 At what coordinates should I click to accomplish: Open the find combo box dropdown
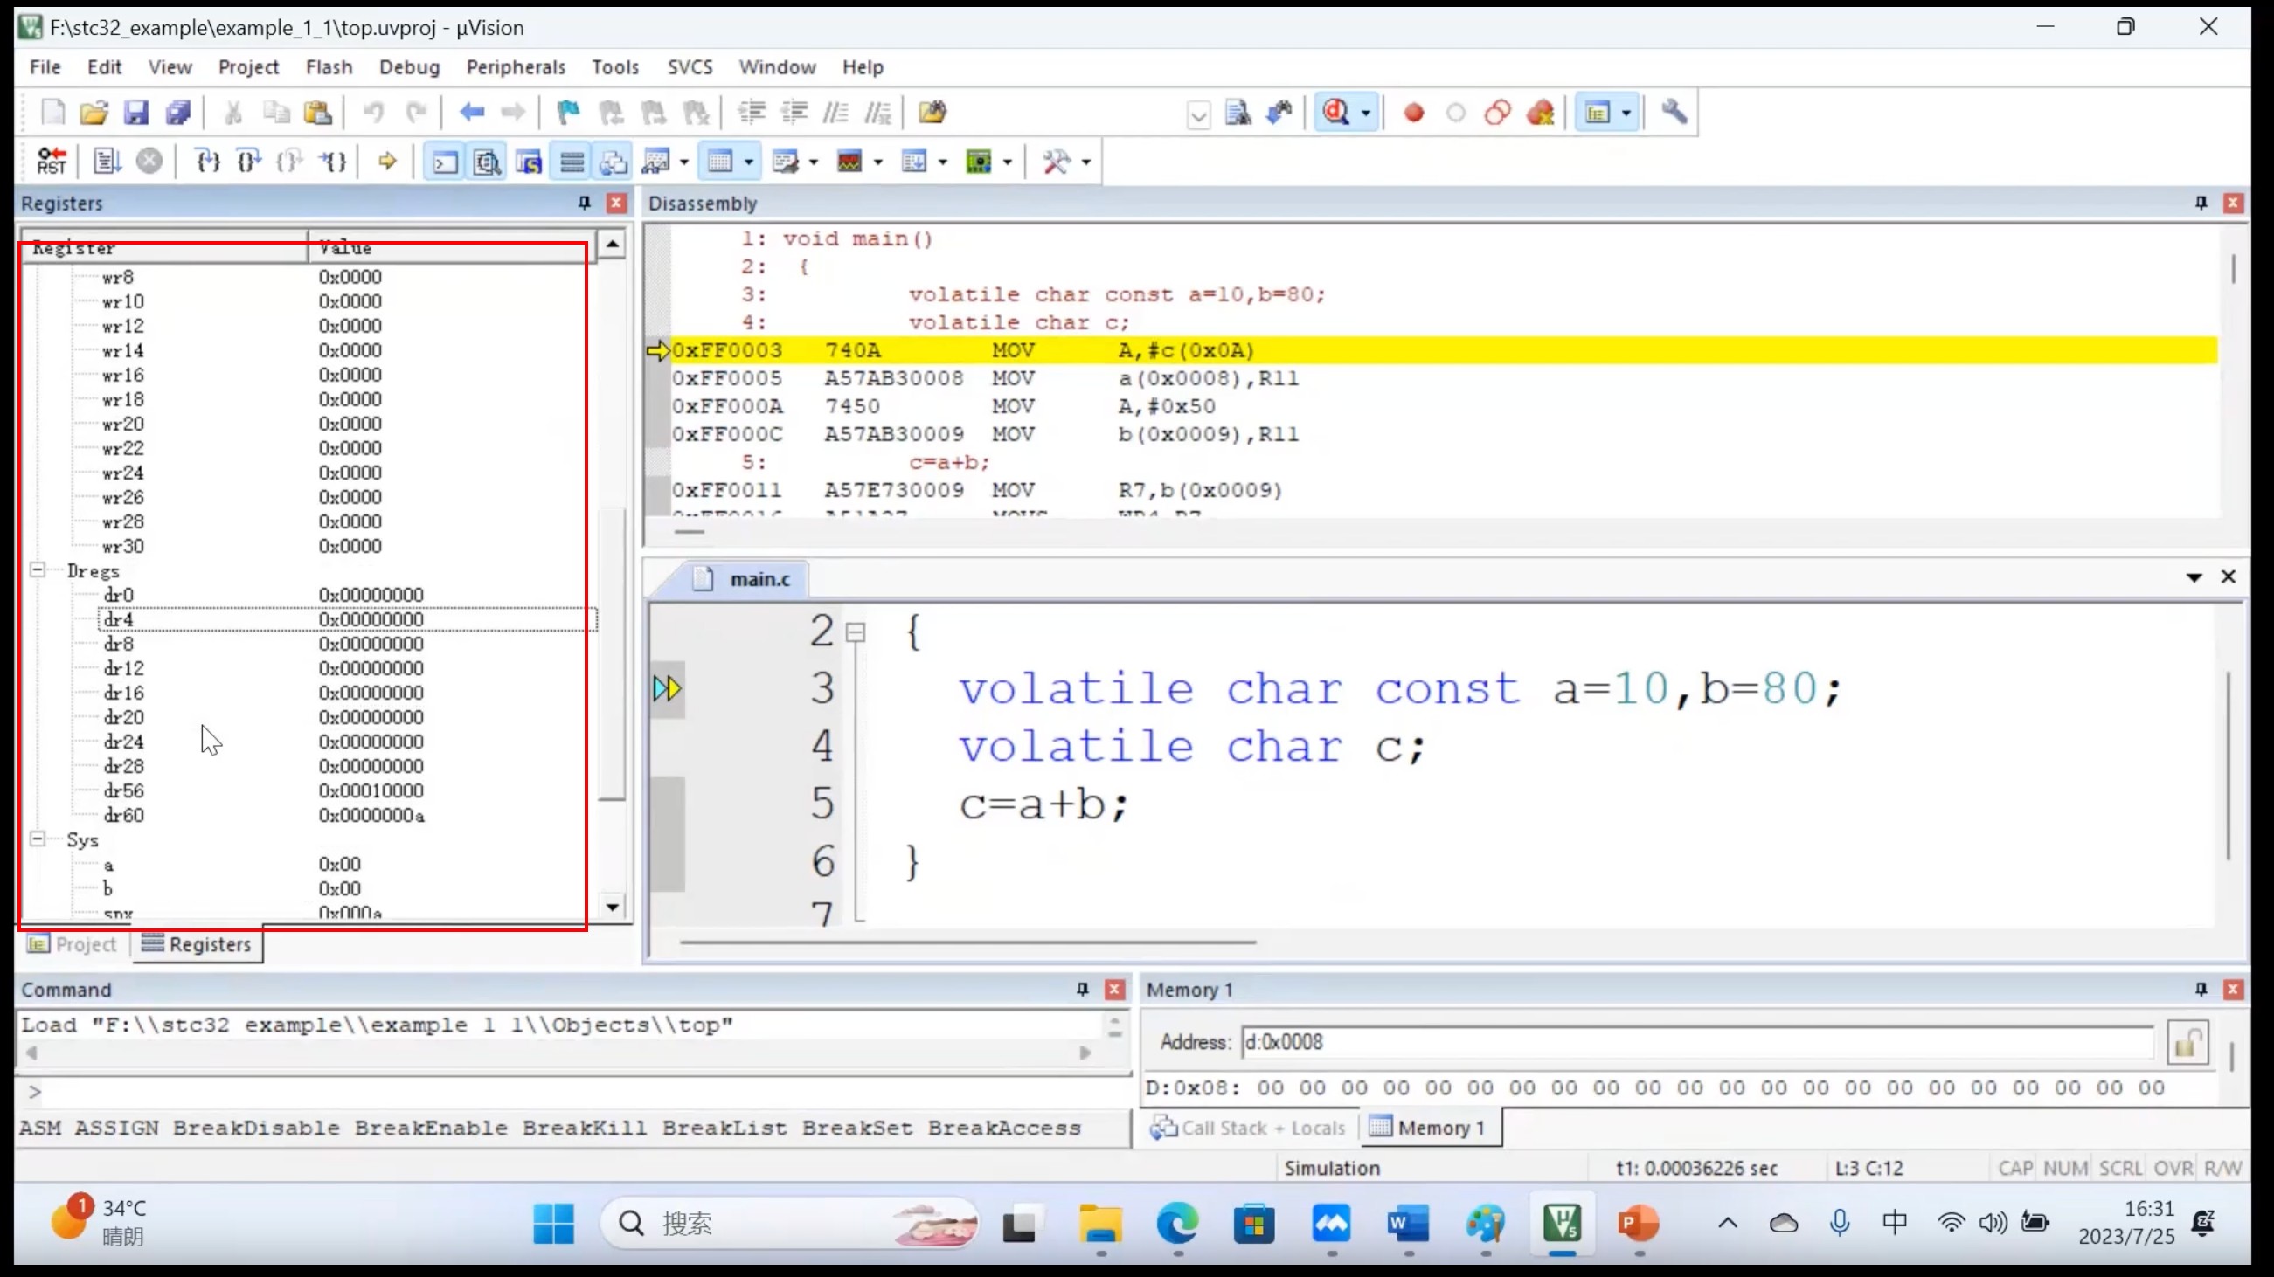coord(1198,114)
